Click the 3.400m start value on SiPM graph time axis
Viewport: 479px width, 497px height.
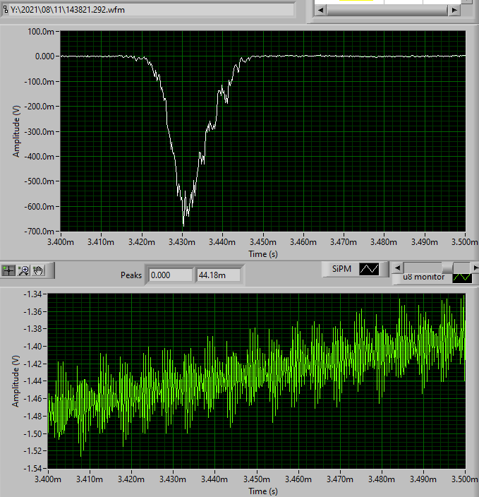pos(59,242)
